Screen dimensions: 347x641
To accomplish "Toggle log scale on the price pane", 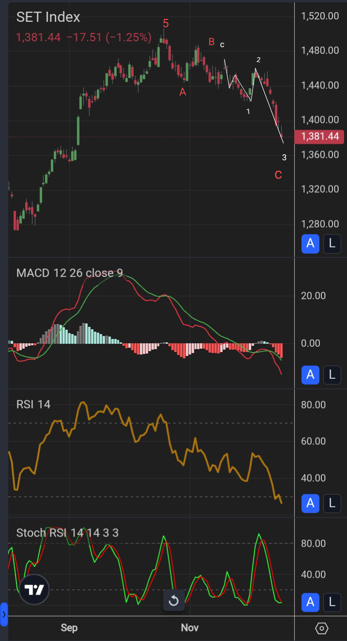I will [x=332, y=243].
